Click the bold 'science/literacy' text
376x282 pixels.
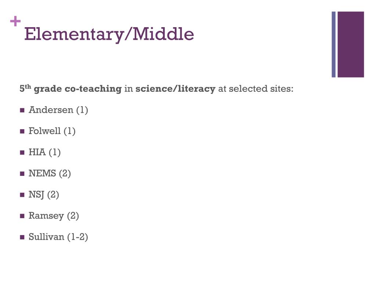pyautogui.click(x=176, y=89)
